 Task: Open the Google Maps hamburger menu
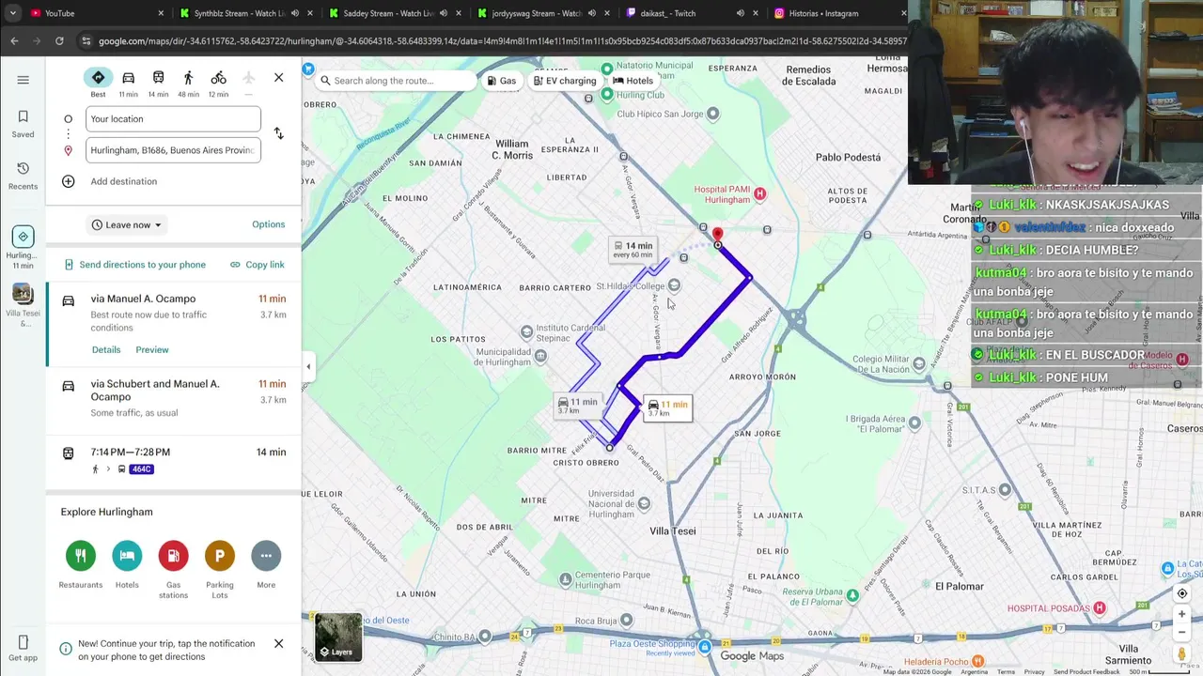point(23,80)
